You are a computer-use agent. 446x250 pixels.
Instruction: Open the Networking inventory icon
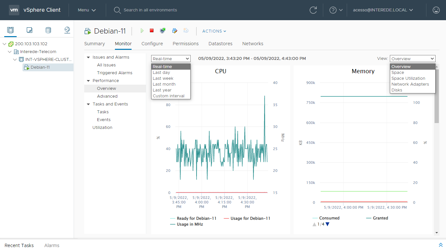click(x=67, y=30)
